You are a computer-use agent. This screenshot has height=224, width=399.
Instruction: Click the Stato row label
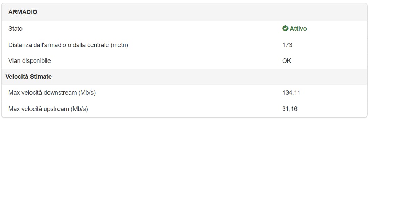(x=16, y=29)
